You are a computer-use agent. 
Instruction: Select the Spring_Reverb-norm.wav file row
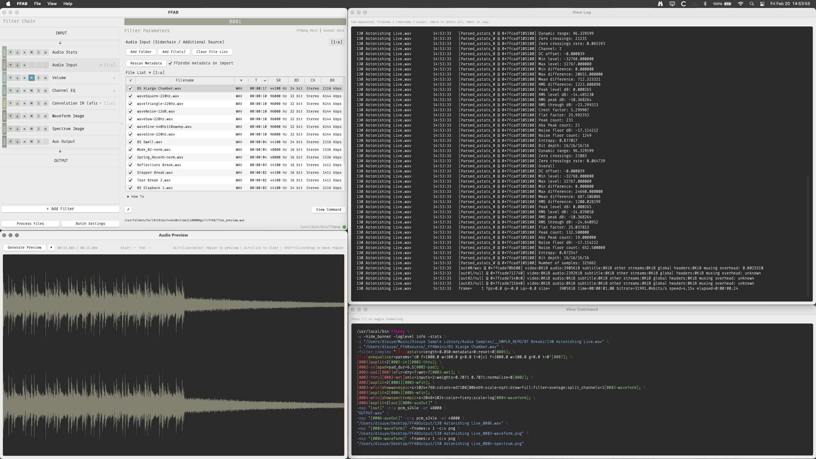point(185,157)
